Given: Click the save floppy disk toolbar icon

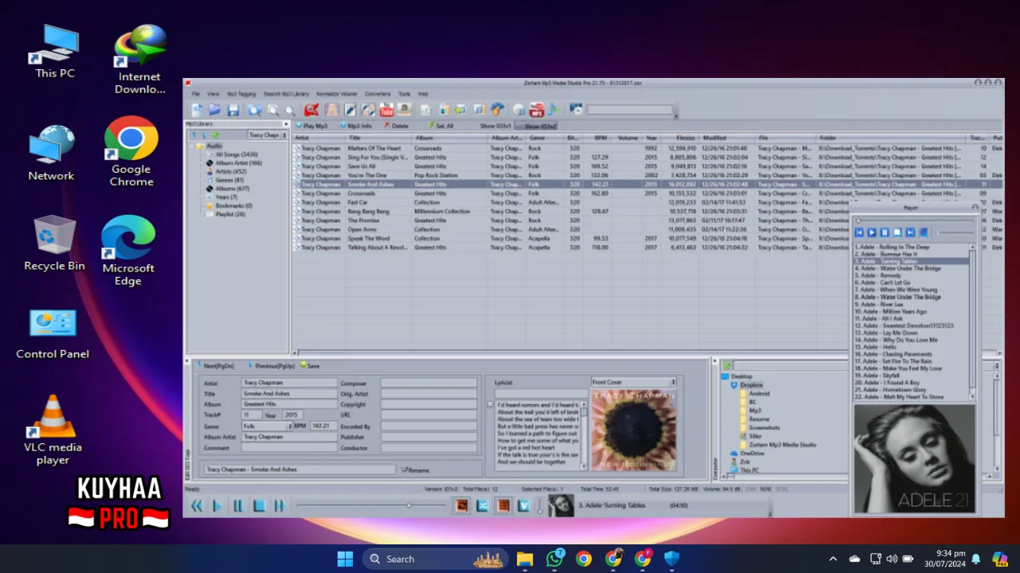Looking at the screenshot, I should coord(233,110).
